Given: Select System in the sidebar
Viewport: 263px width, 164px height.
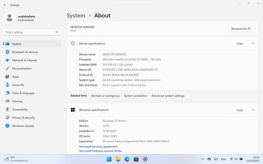Looking at the screenshot, I should pyautogui.click(x=32, y=44).
